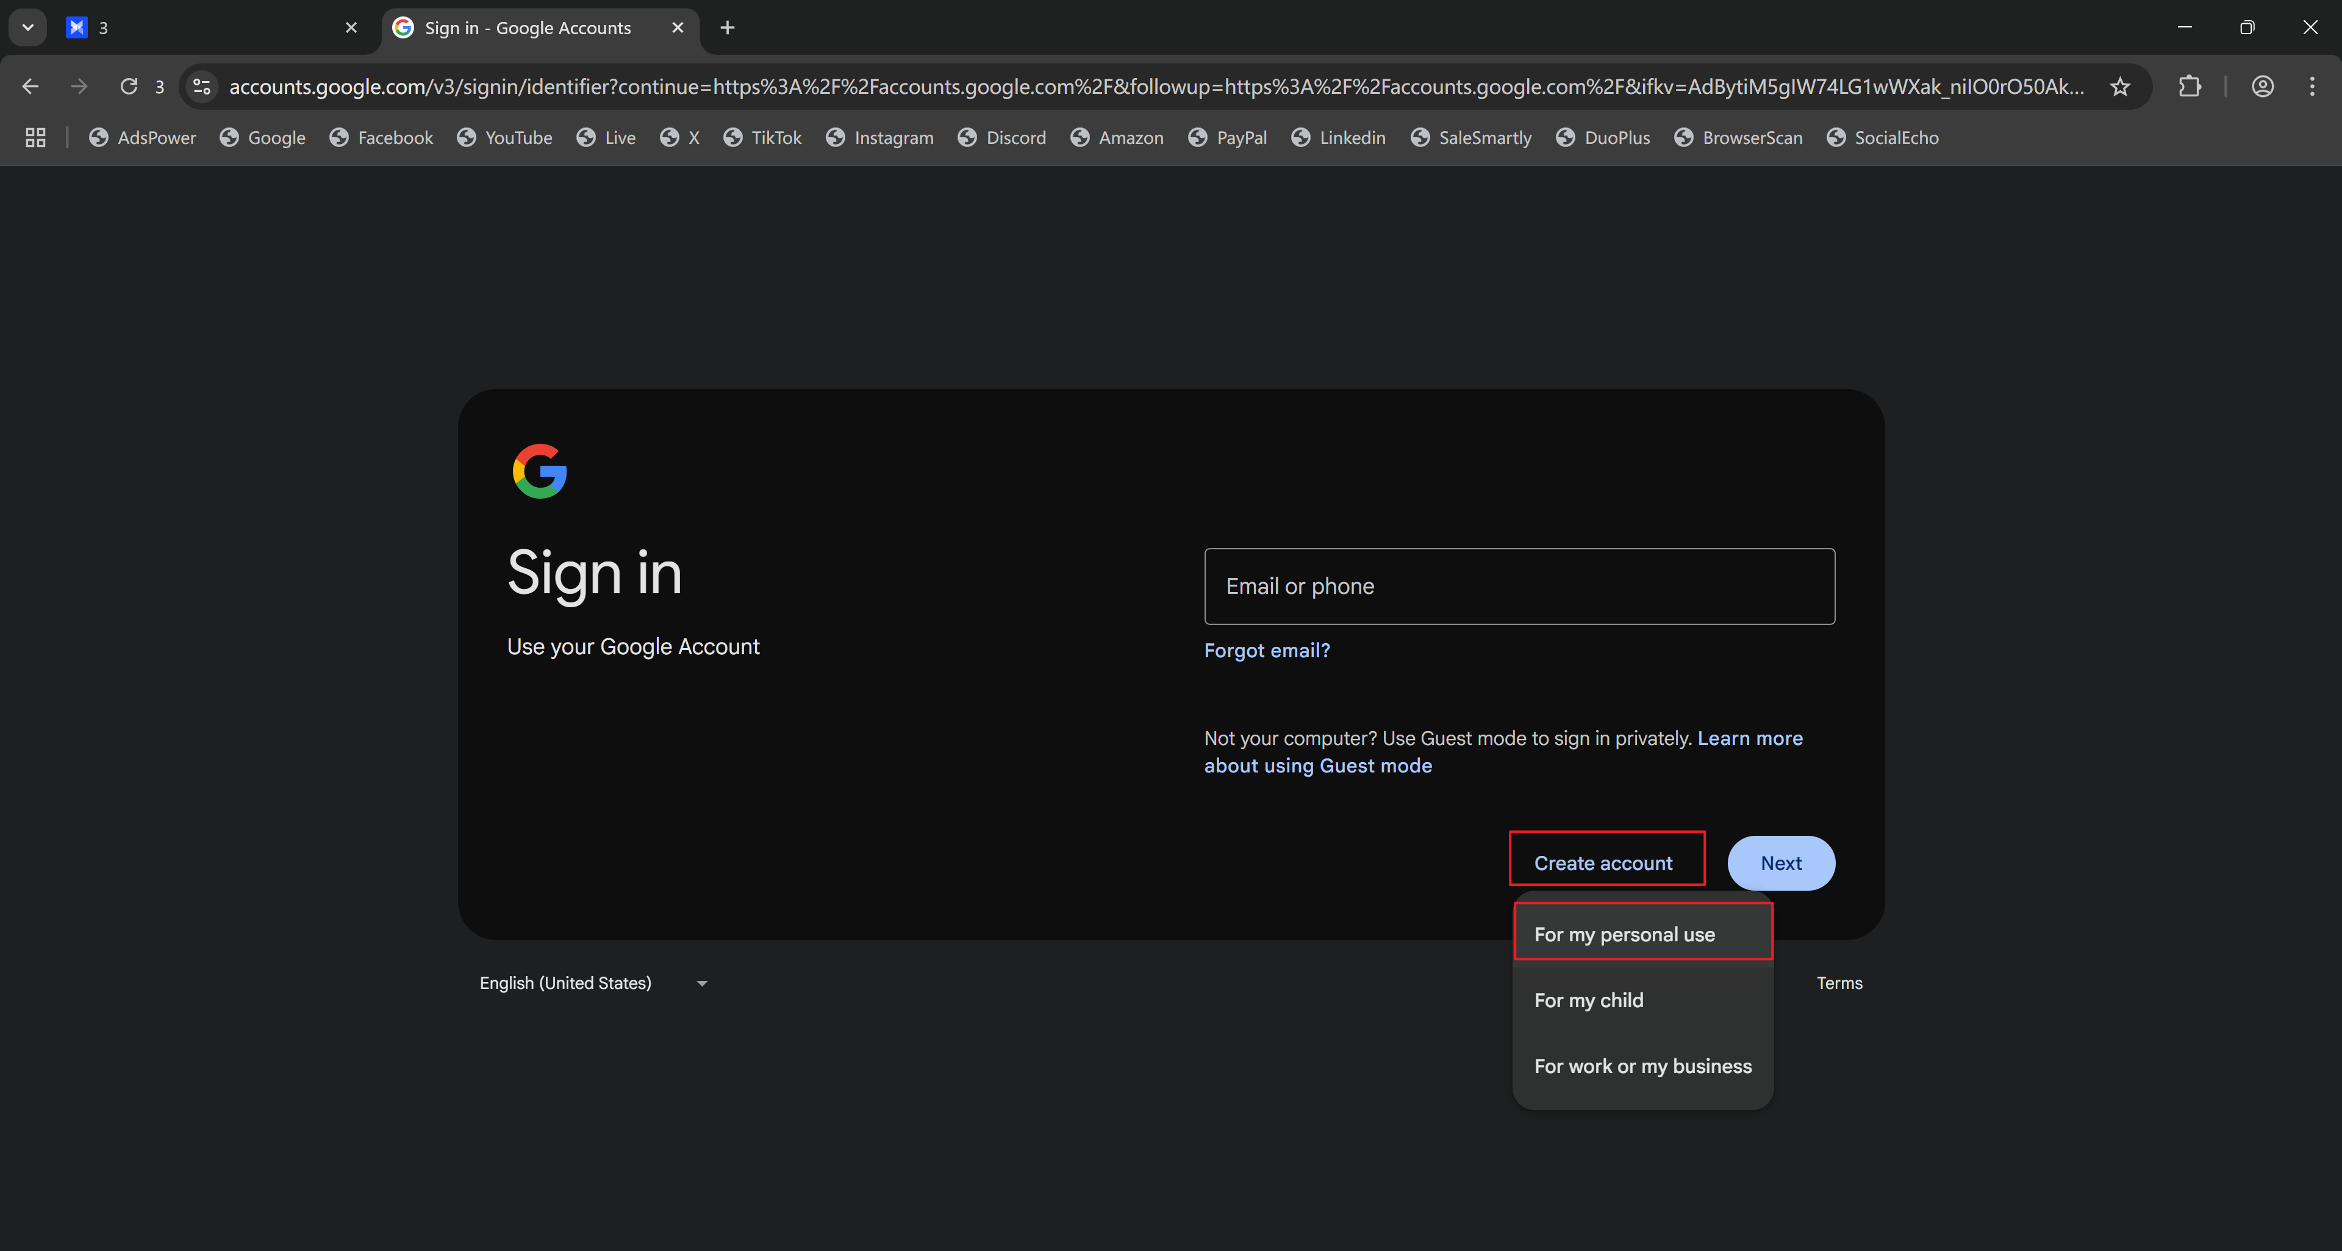Open the Linkedin bookmark
This screenshot has height=1251, width=2342.
1338,137
